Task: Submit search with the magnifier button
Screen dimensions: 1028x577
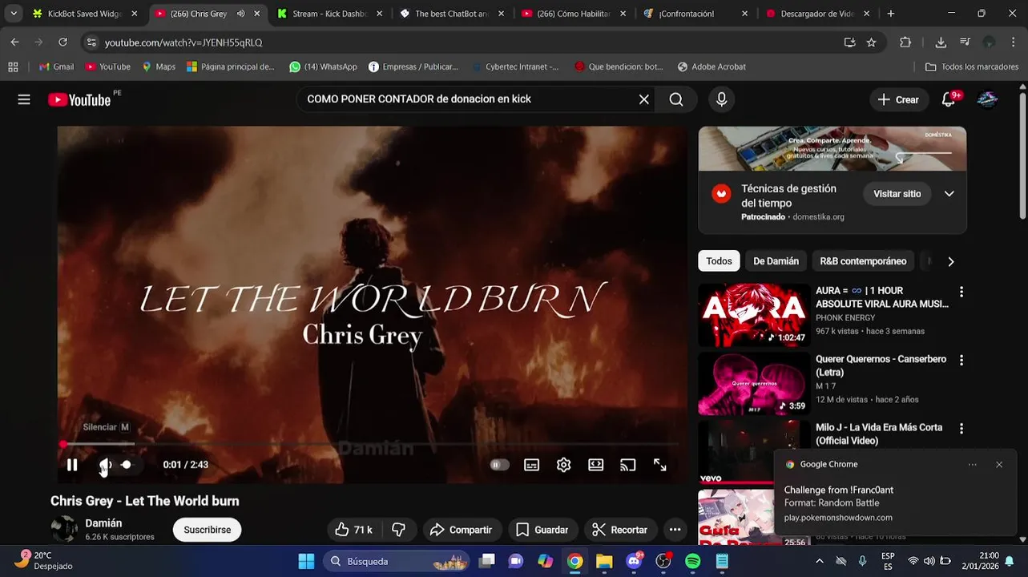Action: click(x=676, y=99)
